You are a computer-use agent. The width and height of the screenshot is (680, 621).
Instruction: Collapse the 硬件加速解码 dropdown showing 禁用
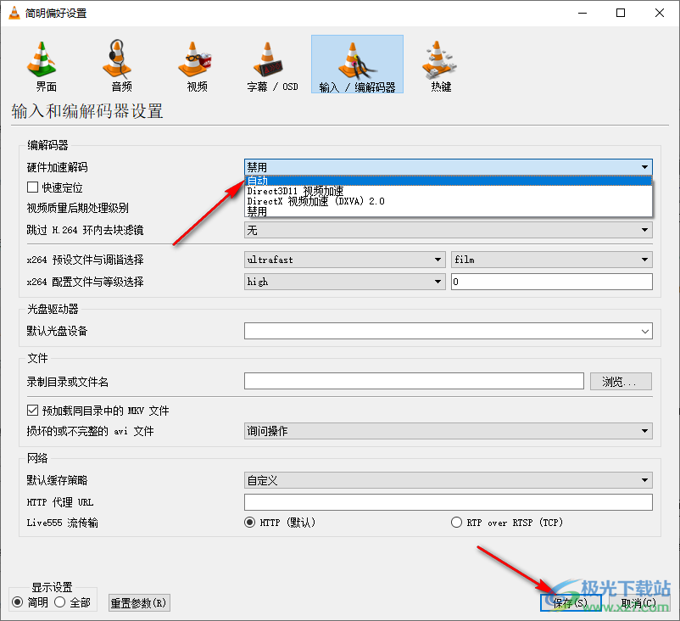click(449, 167)
